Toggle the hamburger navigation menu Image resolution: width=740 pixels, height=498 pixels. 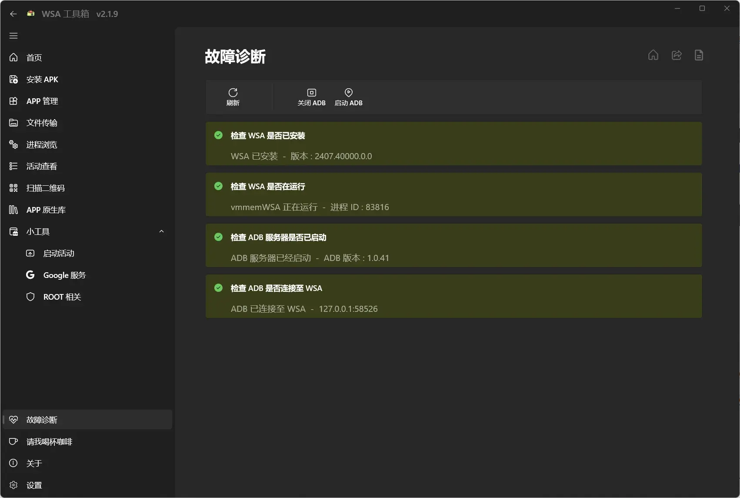[13, 36]
